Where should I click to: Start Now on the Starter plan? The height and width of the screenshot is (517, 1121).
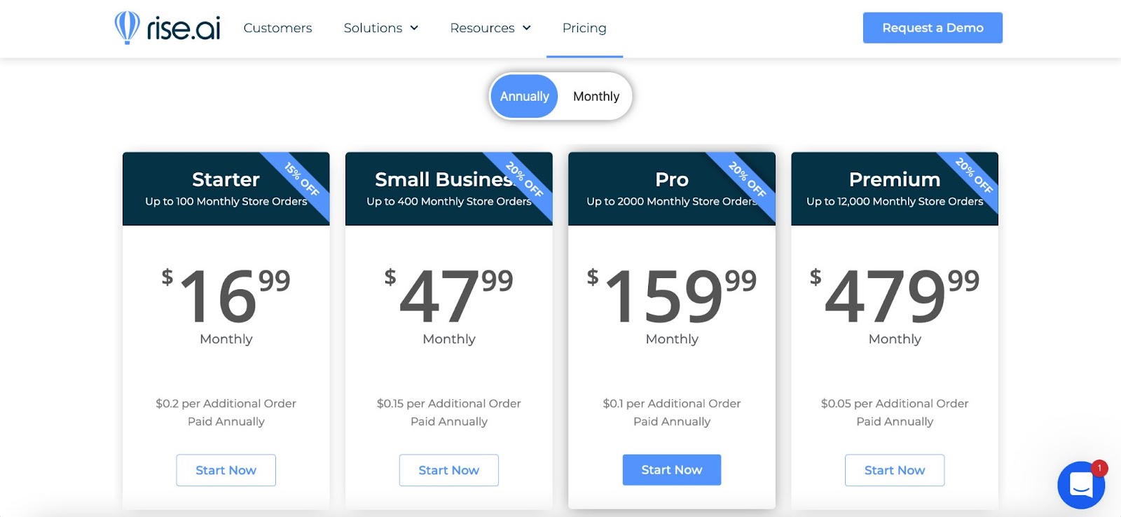pyautogui.click(x=225, y=470)
